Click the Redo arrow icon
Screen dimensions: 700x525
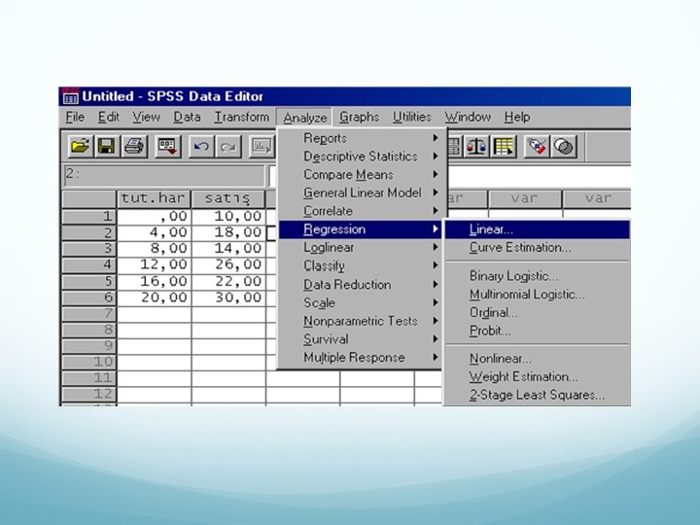click(x=228, y=147)
